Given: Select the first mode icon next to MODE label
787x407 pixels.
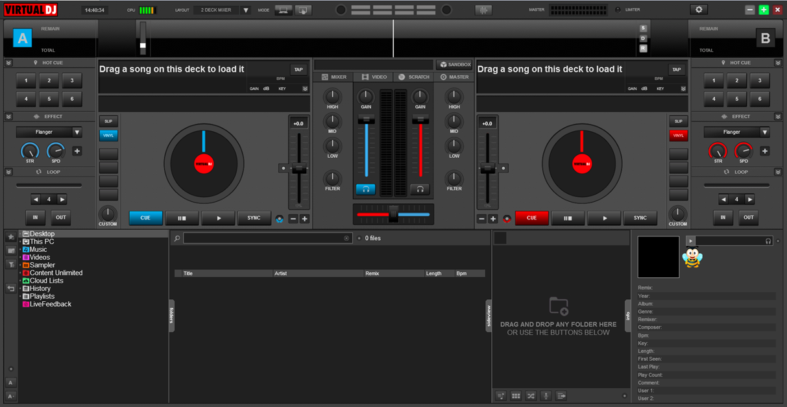Looking at the screenshot, I should click(x=284, y=10).
